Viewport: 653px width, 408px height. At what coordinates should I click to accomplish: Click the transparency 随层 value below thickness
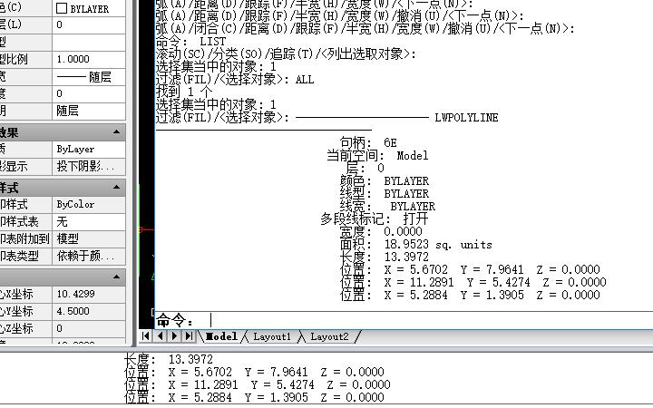89,112
